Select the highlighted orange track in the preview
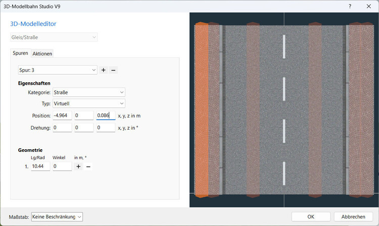 pos(202,110)
